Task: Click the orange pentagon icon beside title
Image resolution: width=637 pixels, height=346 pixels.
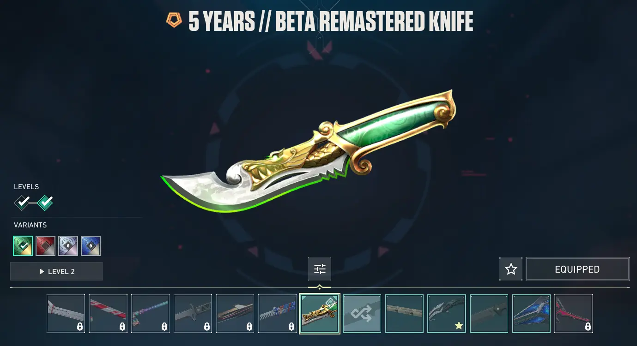Action: point(174,20)
